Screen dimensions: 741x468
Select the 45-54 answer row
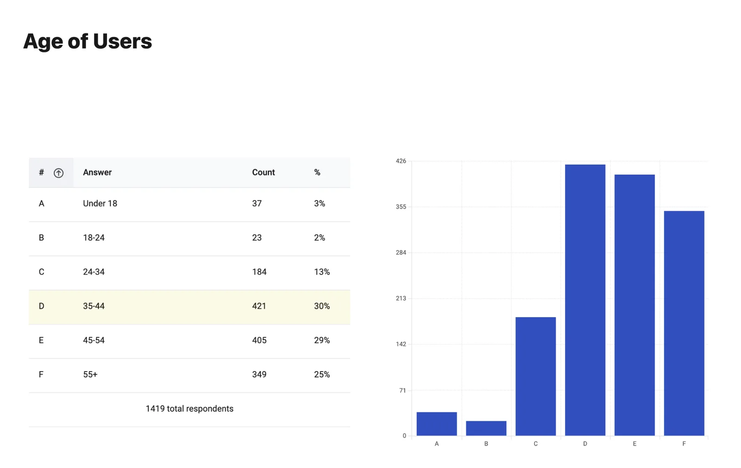tap(189, 342)
